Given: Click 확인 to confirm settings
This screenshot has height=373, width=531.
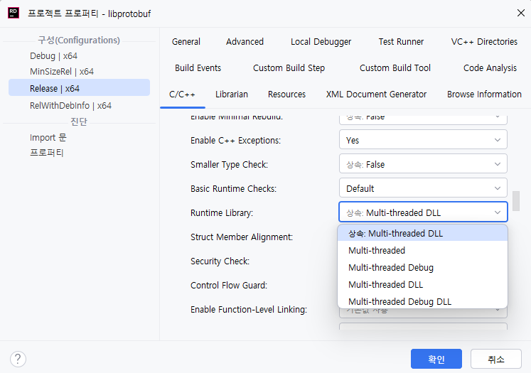Looking at the screenshot, I should tap(436, 359).
